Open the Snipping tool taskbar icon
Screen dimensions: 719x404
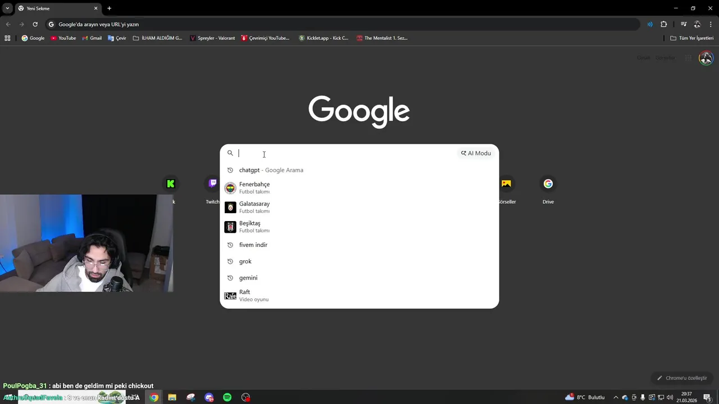pyautogui.click(x=190, y=397)
